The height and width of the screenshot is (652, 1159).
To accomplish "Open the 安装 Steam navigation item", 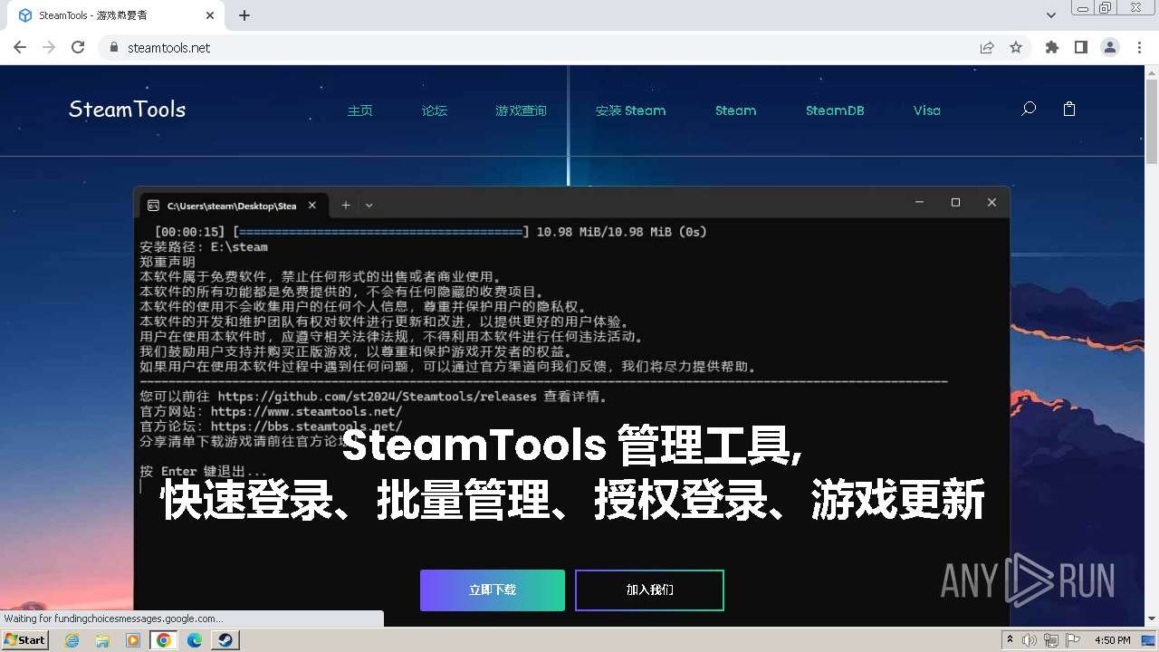I will click(x=631, y=110).
